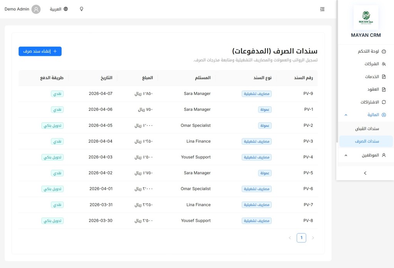
Task: Click the finance dollar icon
Action: [384, 115]
